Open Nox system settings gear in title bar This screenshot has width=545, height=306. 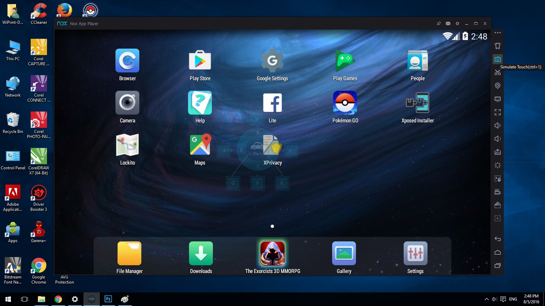pyautogui.click(x=457, y=23)
